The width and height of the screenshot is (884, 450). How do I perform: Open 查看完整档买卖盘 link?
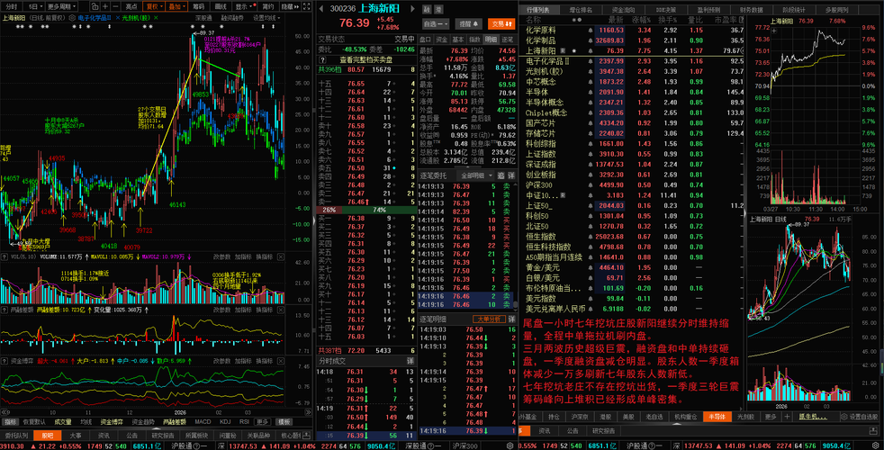tap(366, 59)
